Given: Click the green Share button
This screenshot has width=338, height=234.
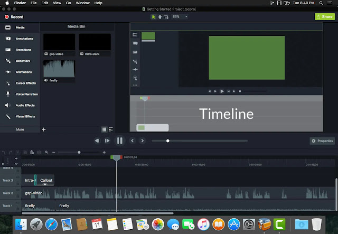Looking at the screenshot, I should click(325, 16).
